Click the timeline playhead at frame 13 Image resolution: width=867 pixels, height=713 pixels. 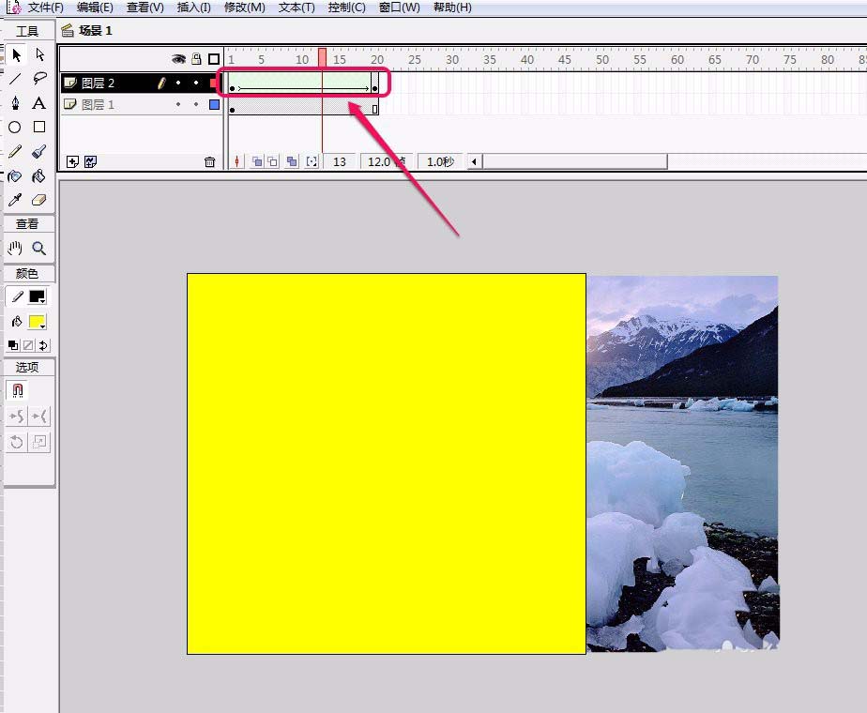click(x=322, y=57)
